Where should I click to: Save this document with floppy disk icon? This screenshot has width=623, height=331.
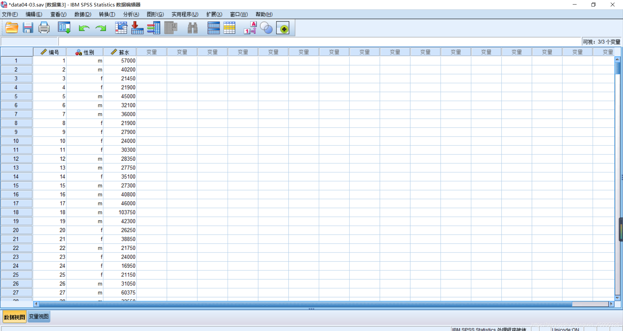click(x=28, y=28)
